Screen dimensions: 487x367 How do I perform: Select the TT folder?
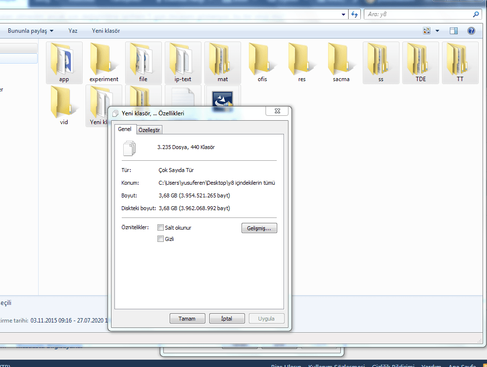tap(460, 63)
